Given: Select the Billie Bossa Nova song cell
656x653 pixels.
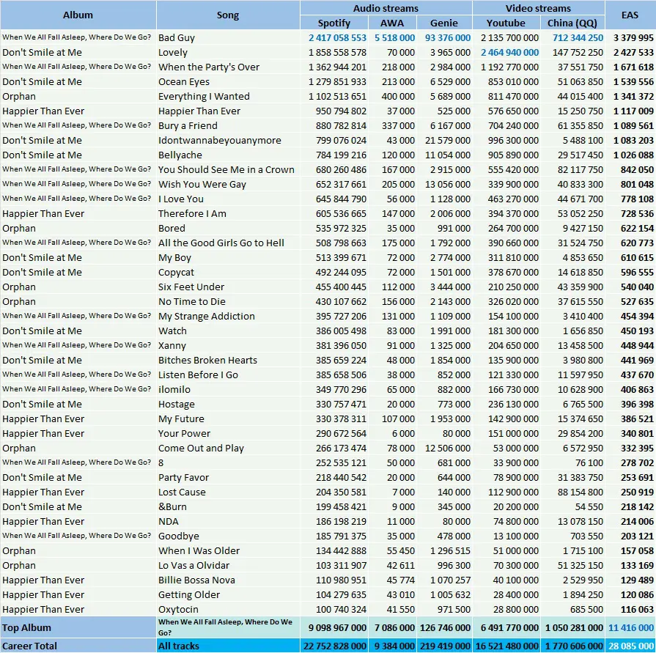Looking at the screenshot, I should click(x=228, y=580).
